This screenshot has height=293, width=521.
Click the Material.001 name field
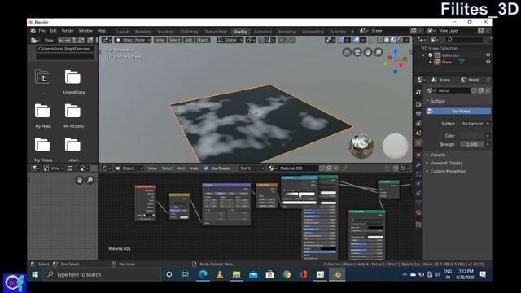point(298,168)
